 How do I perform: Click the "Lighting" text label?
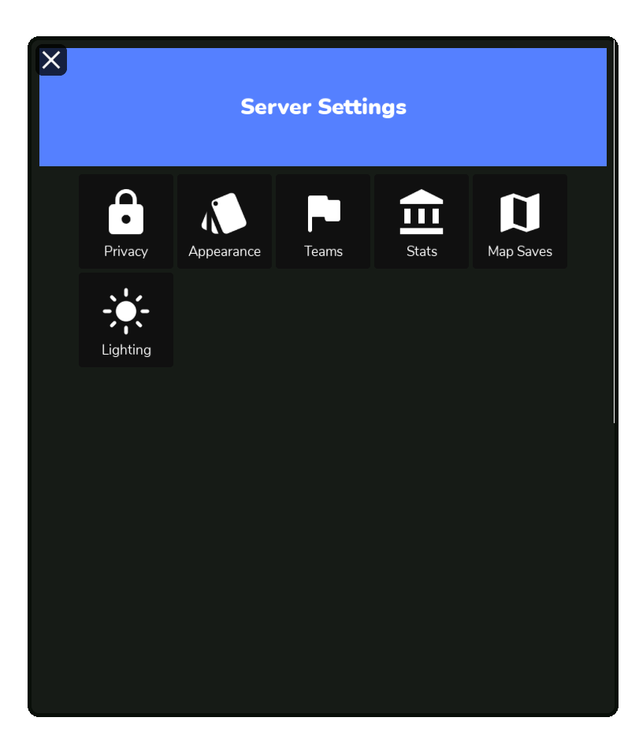(126, 350)
